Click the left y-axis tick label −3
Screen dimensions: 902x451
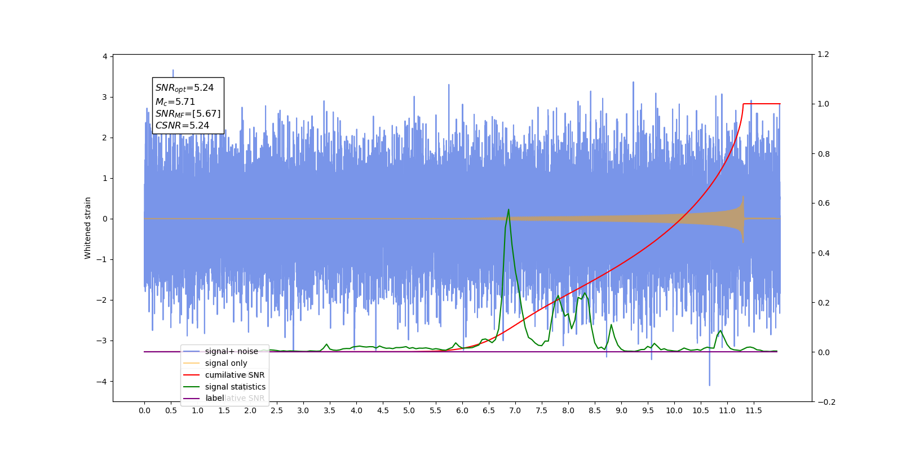pos(101,341)
